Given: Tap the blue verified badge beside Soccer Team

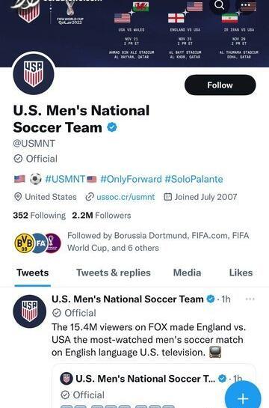Looking at the screenshot, I should coord(112,127).
